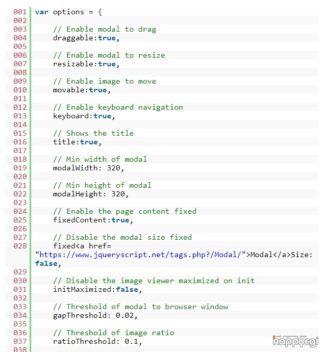This screenshot has height=352, width=324.
Task: Click comment '// Shows the title'
Action: point(93,133)
